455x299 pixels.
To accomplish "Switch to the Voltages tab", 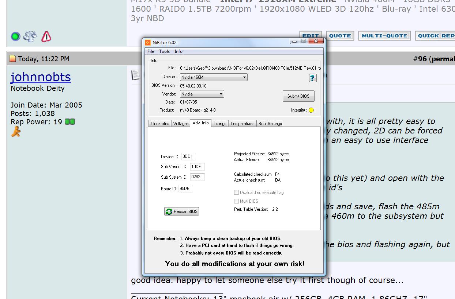I will click(x=181, y=124).
